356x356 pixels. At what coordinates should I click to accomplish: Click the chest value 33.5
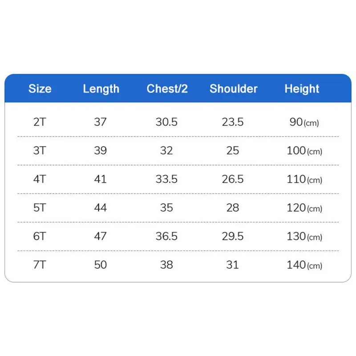pyautogui.click(x=166, y=179)
